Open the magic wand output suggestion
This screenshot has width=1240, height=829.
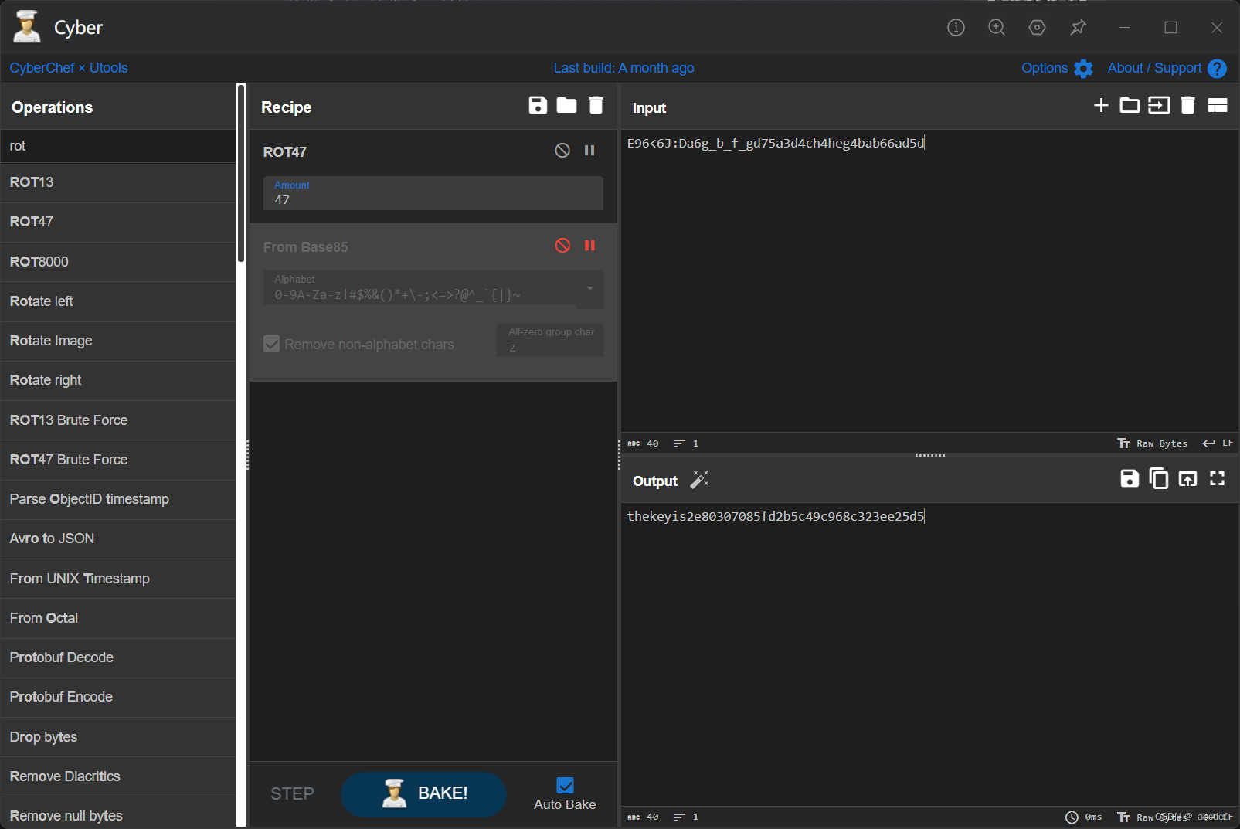[x=699, y=480]
